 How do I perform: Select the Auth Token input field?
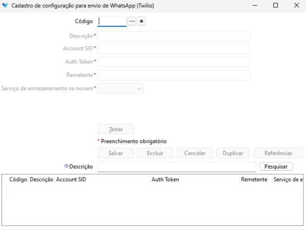174,62
